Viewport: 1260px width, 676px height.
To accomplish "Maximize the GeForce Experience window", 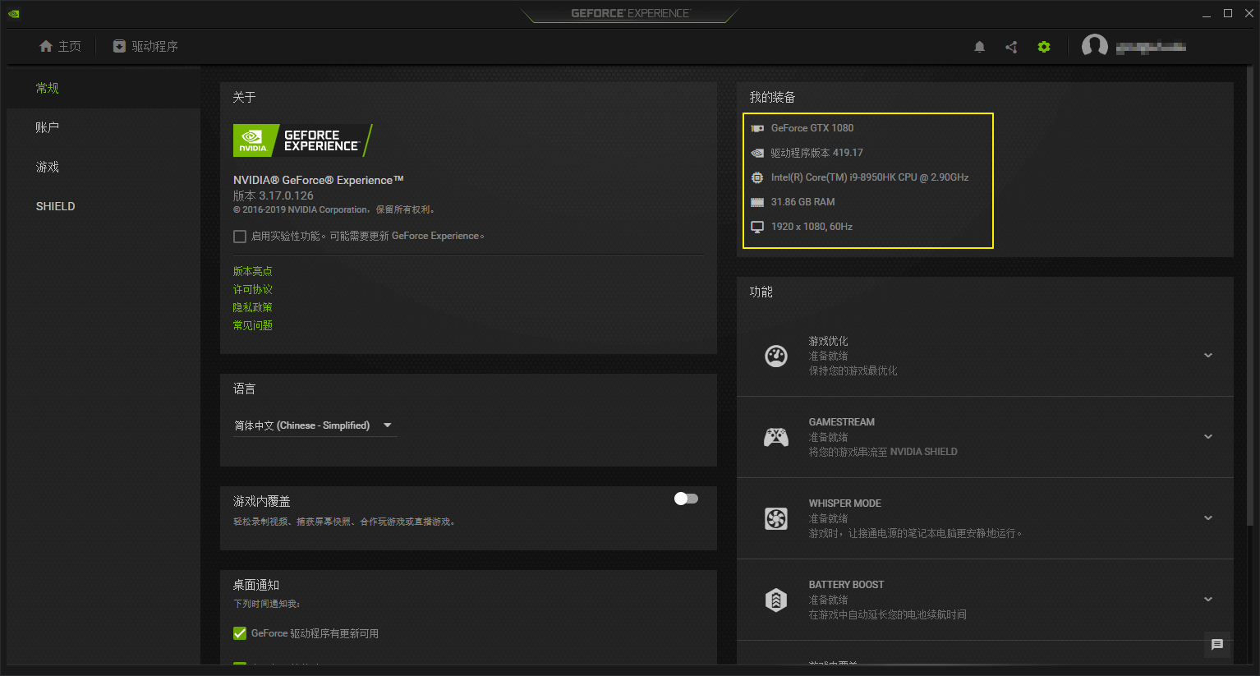I will pyautogui.click(x=1228, y=13).
